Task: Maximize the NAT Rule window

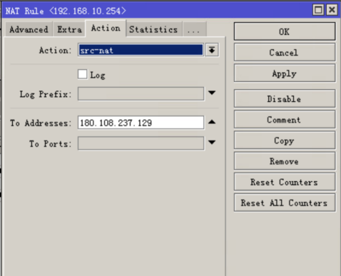Action: (318, 10)
